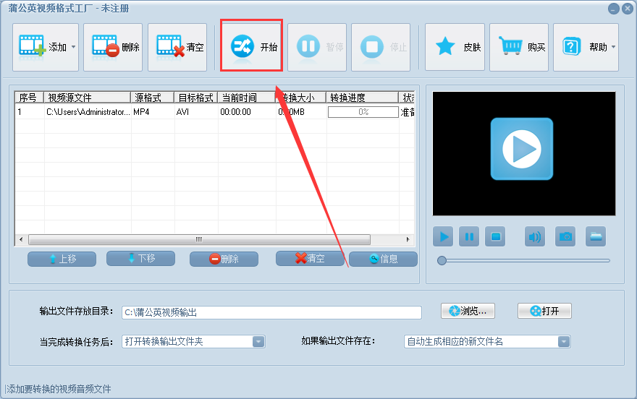Viewport: 637px width, 399px height.
Task: Click the 信息 info button
Action: [383, 259]
